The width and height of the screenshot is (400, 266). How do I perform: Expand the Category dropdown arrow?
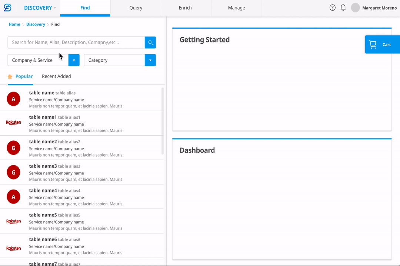point(150,60)
